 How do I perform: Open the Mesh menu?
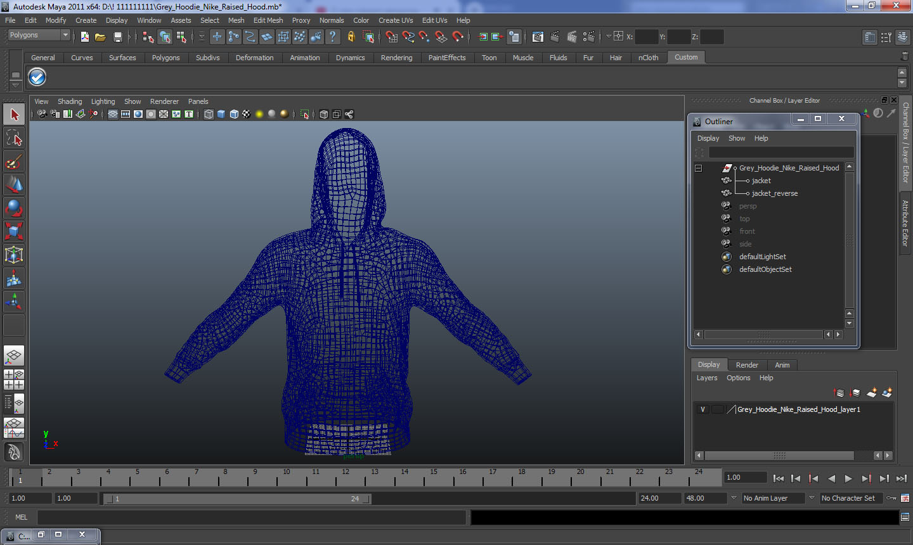(x=236, y=20)
